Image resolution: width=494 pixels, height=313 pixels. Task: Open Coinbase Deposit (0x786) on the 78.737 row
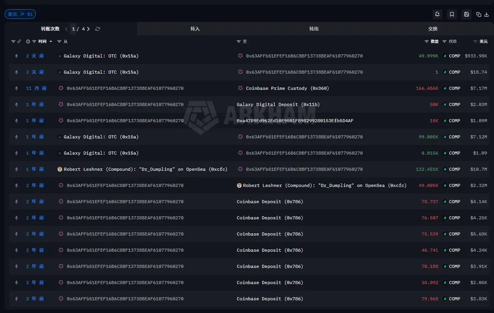click(270, 202)
